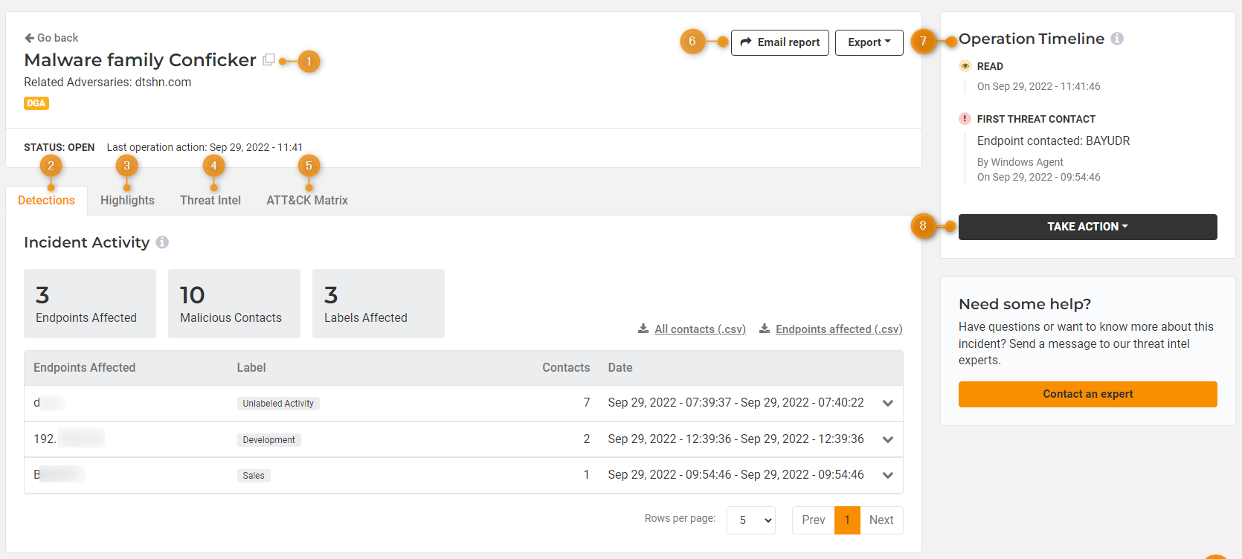Screen dimensions: 1242x559
Task: Click the Incident Activity info icon
Action: click(x=162, y=242)
